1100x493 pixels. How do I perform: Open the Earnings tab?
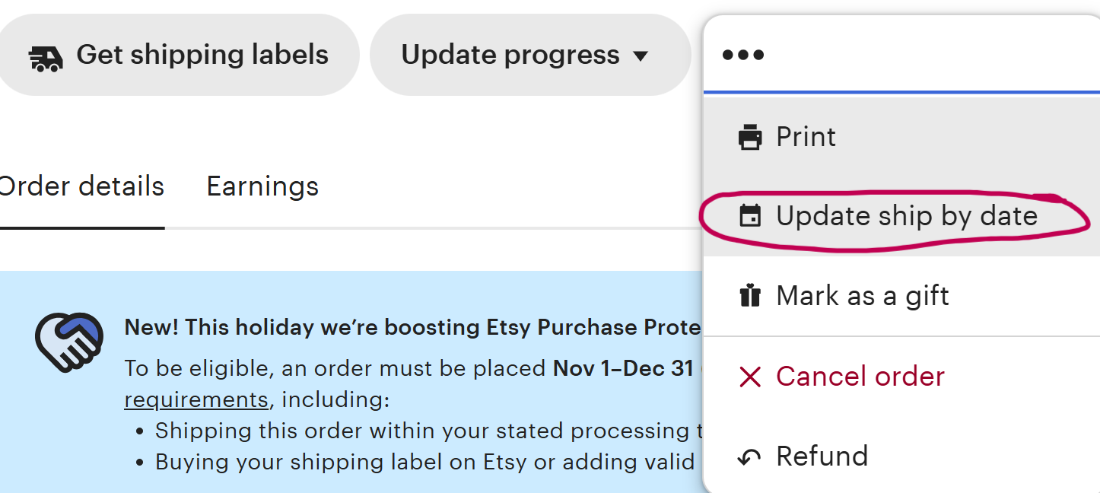(262, 186)
